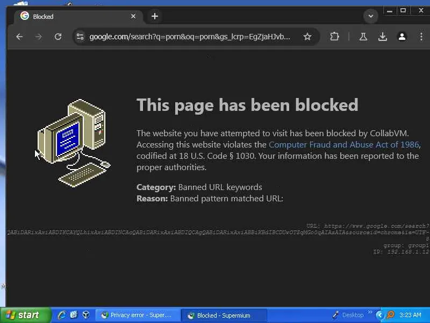Click the address bar URL
The width and height of the screenshot is (430, 323).
coord(190,37)
